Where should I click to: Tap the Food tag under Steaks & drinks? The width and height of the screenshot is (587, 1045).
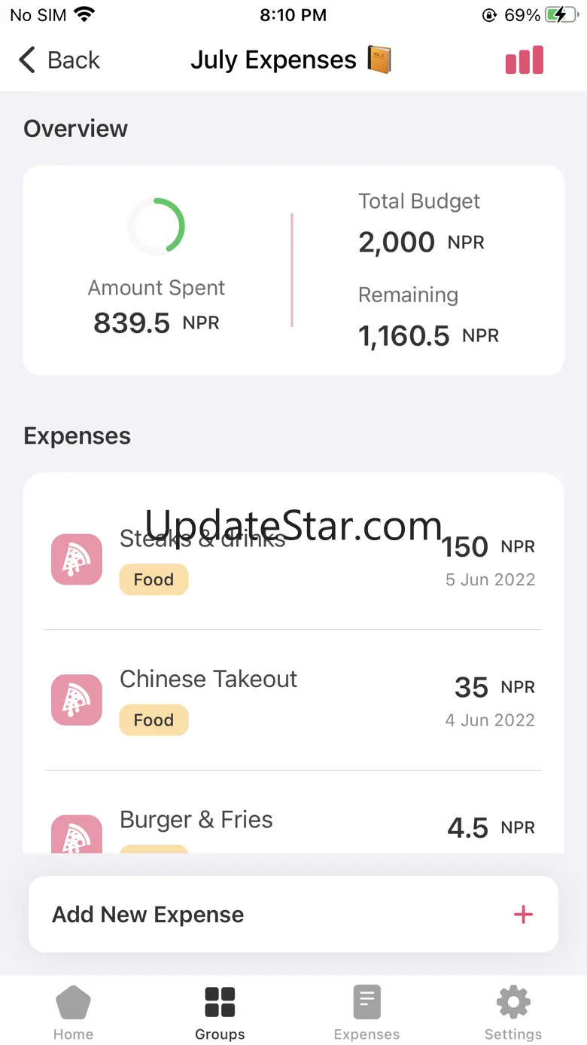pos(154,580)
